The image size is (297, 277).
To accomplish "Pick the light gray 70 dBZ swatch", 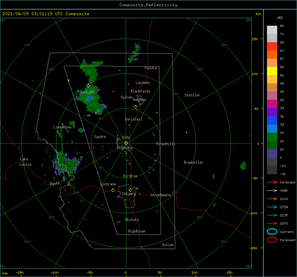I will click(x=272, y=30).
